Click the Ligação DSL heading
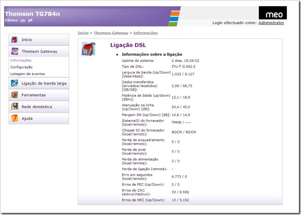 (x=128, y=45)
